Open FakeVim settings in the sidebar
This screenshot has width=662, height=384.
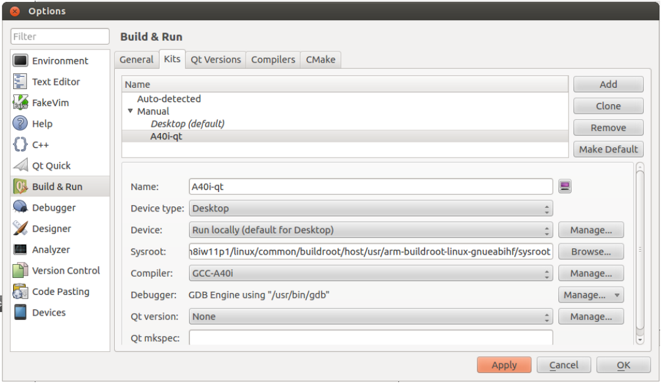[50, 102]
